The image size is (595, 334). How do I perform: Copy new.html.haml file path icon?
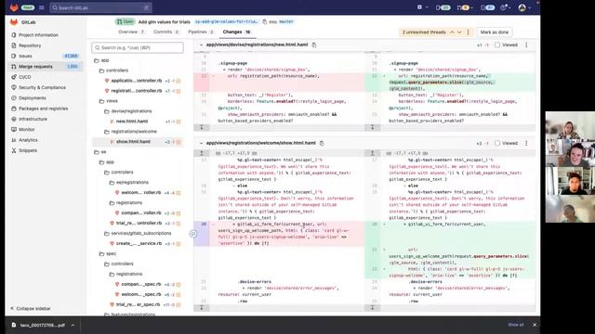click(x=314, y=45)
